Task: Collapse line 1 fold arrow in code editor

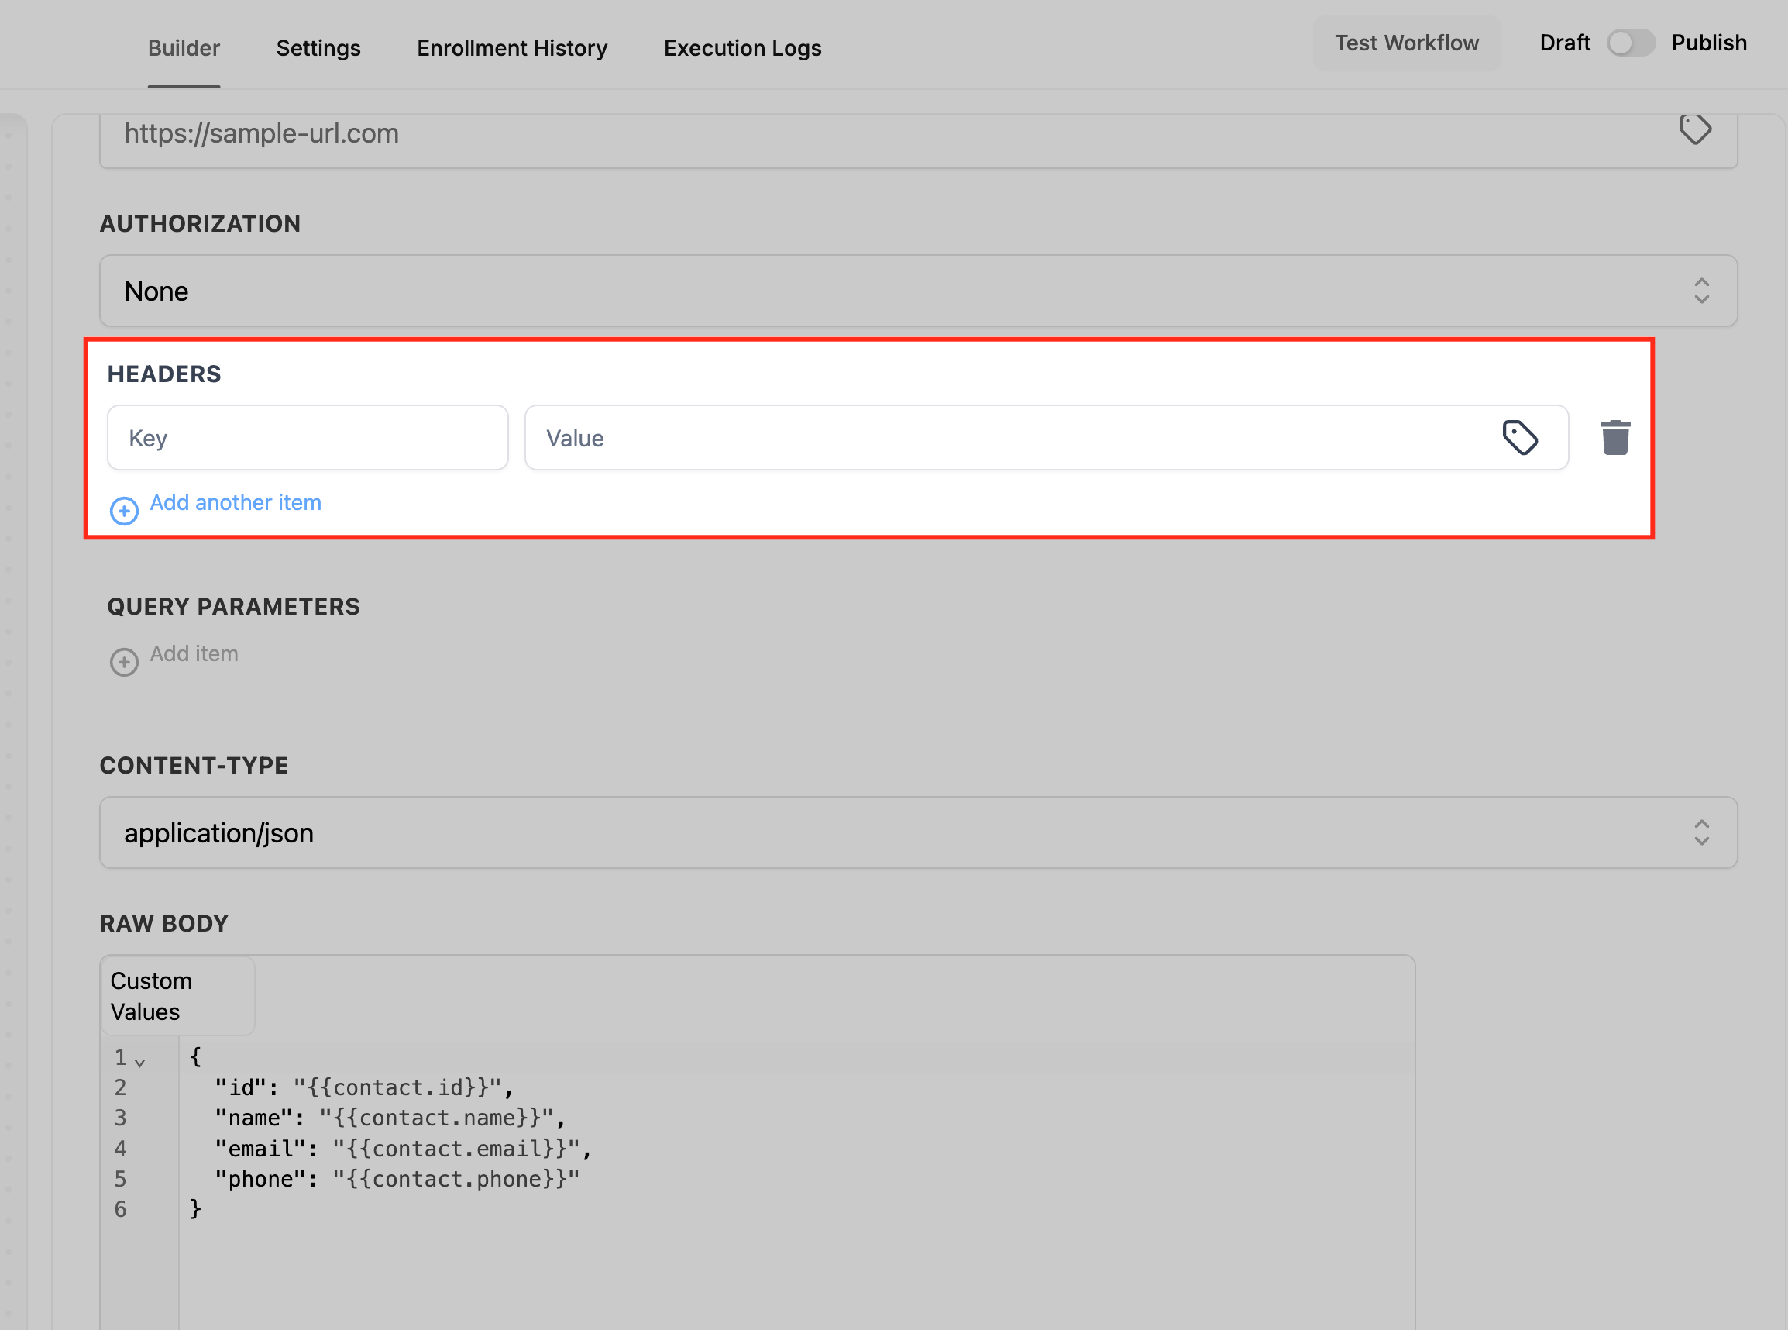Action: pos(140,1063)
